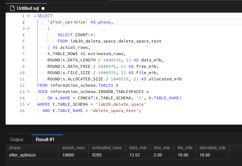242x166 pixels.
Task: Click the estimated_rows column header
Action: pyautogui.click(x=107, y=148)
